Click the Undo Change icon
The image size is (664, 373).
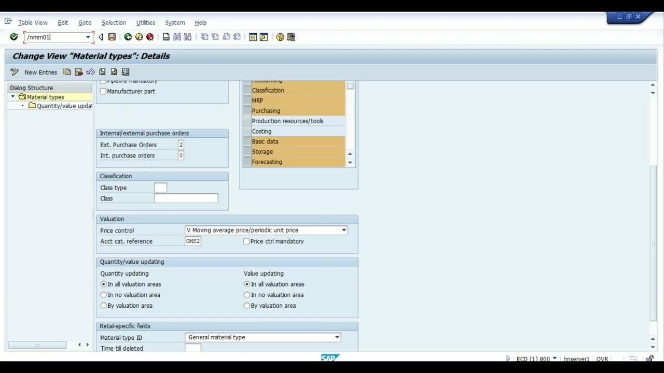(x=91, y=72)
